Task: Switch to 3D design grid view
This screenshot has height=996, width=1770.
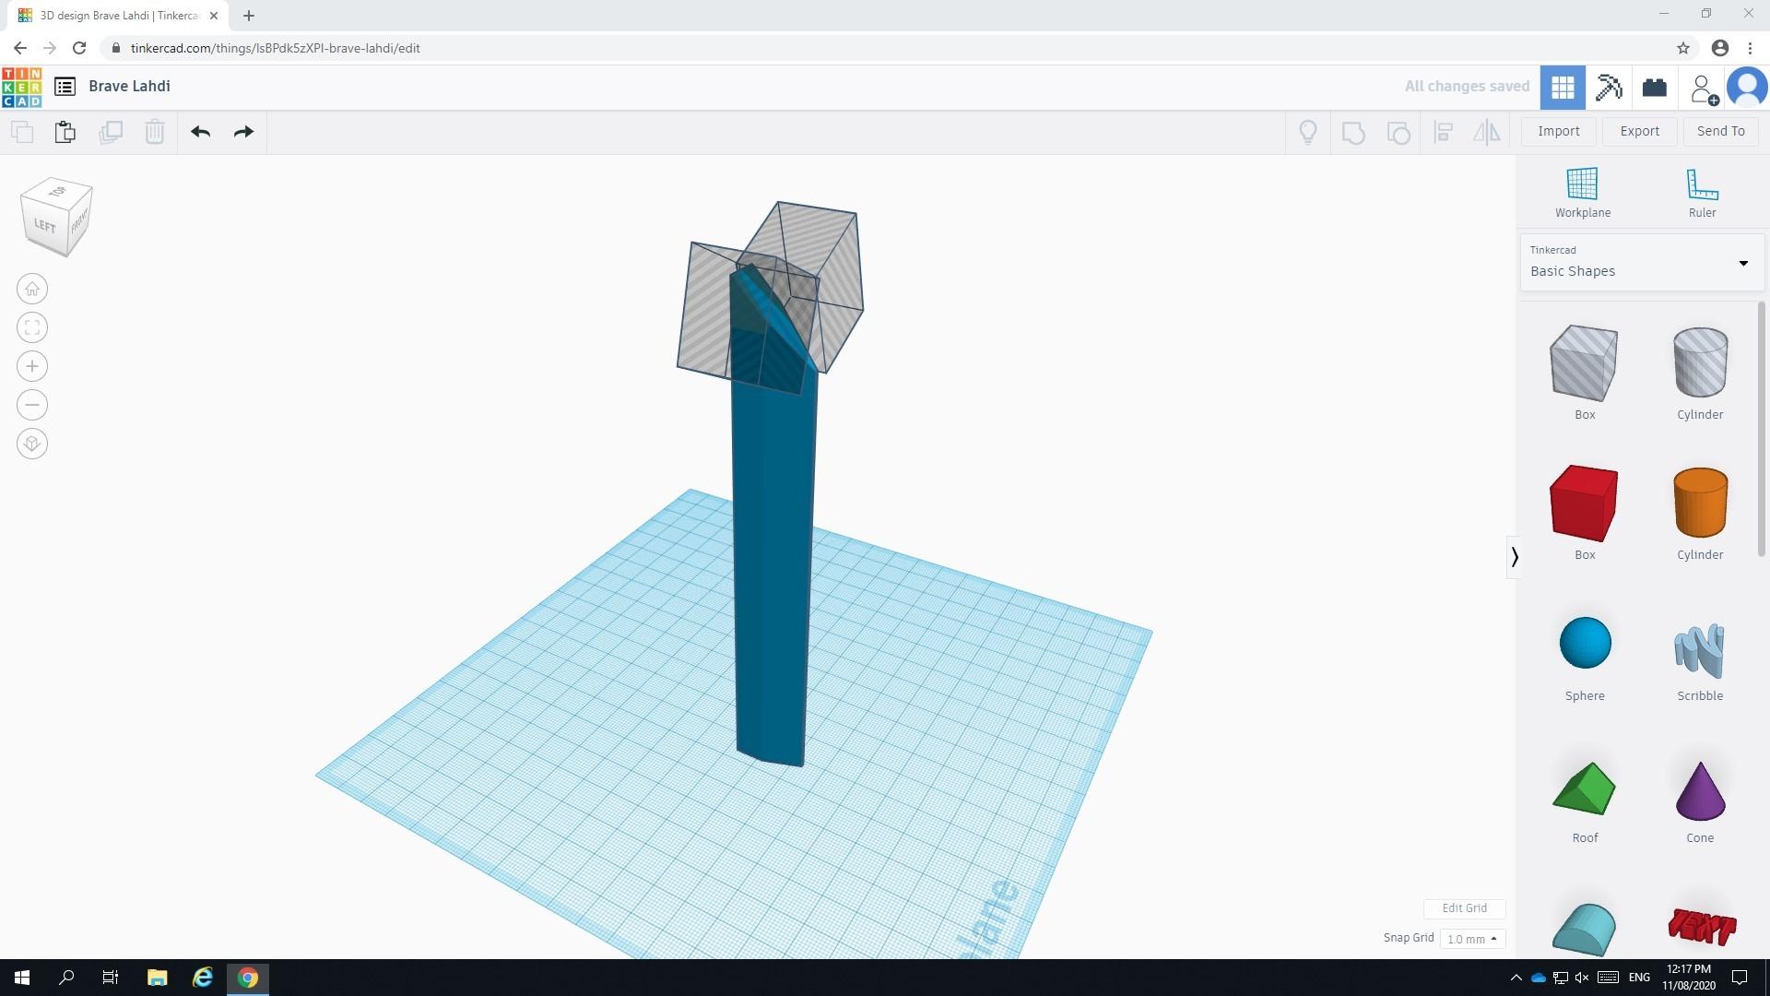Action: (1563, 88)
